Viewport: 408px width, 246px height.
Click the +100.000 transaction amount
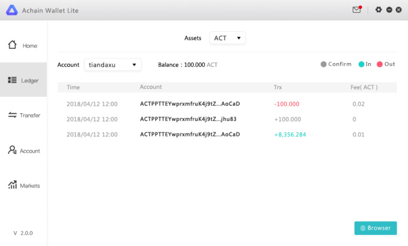(287, 119)
